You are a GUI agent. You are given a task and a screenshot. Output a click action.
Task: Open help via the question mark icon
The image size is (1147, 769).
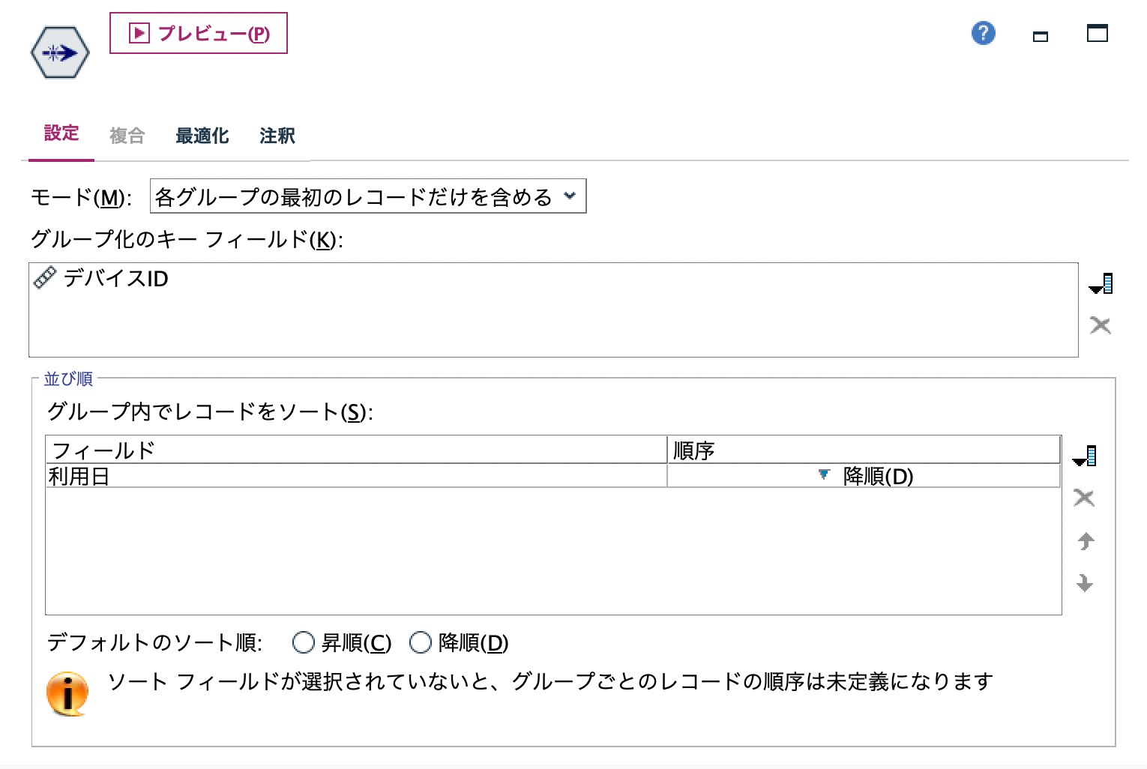click(x=983, y=33)
